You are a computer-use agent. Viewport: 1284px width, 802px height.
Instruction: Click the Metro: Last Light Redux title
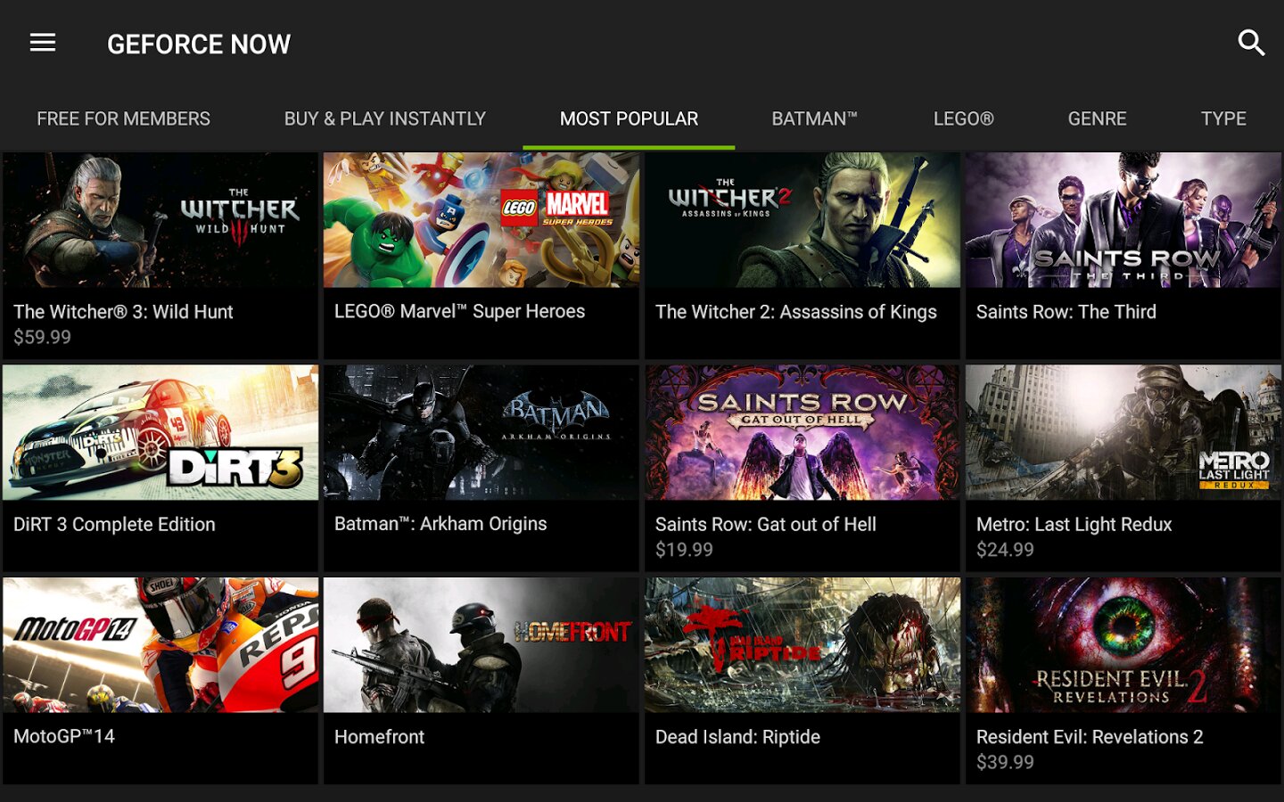[1074, 525]
